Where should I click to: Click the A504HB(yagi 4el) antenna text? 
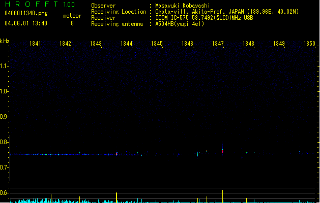[x=180, y=24]
